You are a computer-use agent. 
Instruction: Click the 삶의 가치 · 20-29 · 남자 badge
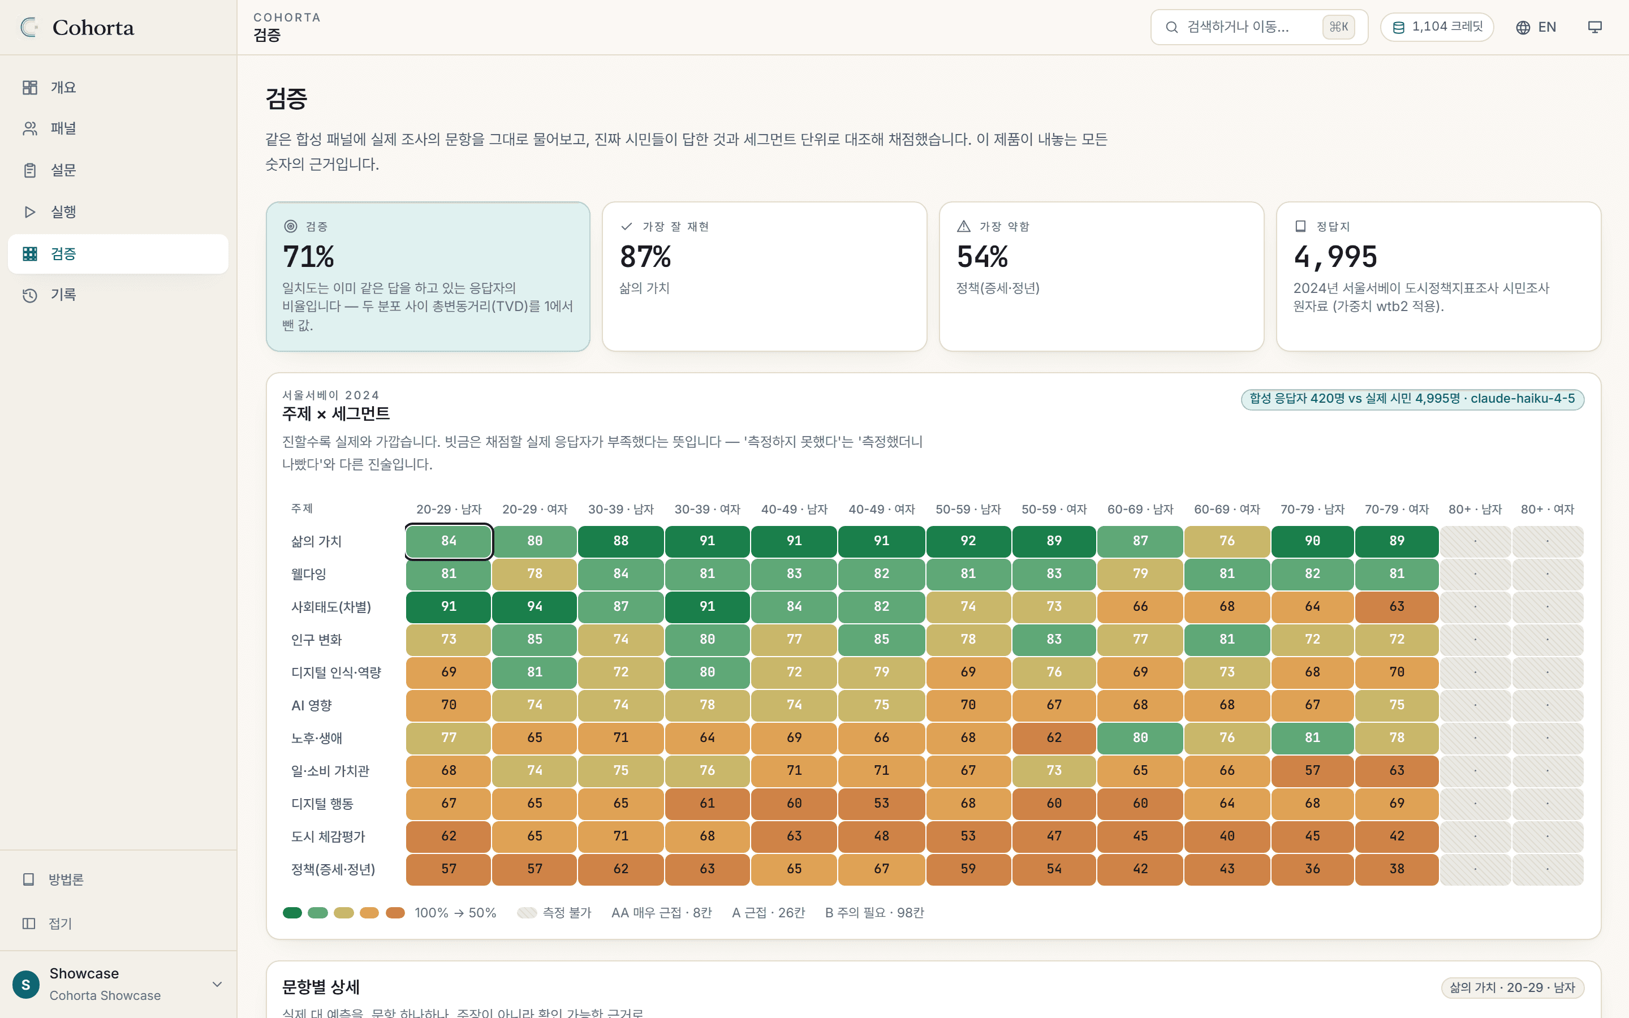click(1512, 987)
